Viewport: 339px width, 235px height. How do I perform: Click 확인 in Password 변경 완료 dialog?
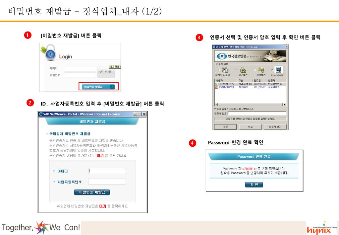pos(254,185)
